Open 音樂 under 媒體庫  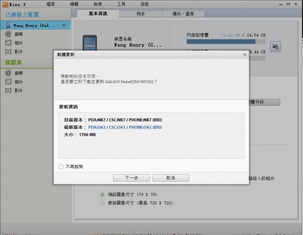point(19,73)
